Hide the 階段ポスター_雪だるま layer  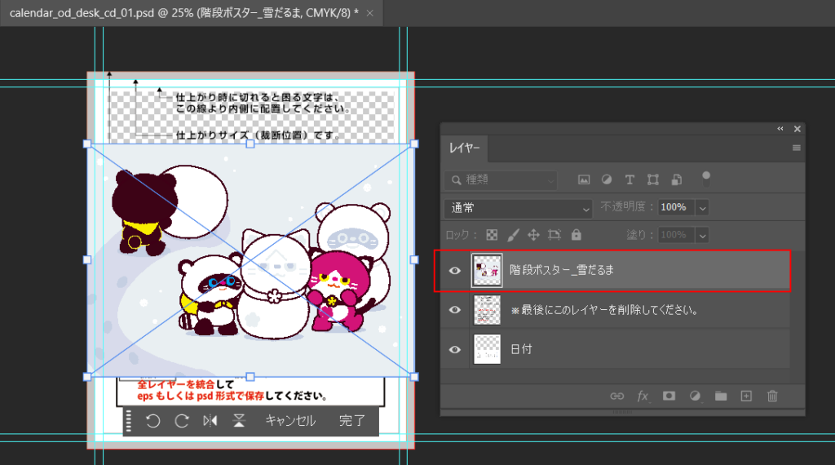[x=456, y=271]
